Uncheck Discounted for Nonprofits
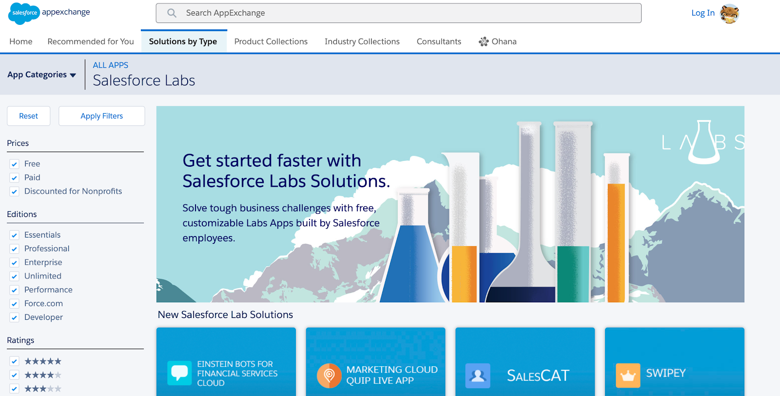 (x=14, y=192)
